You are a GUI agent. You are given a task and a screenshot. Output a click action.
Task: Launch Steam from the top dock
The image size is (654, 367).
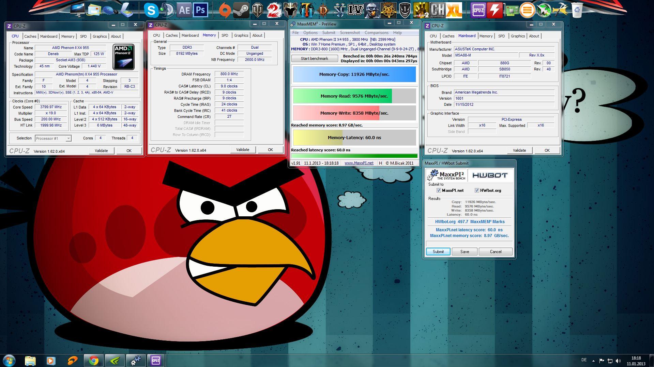coord(241,10)
